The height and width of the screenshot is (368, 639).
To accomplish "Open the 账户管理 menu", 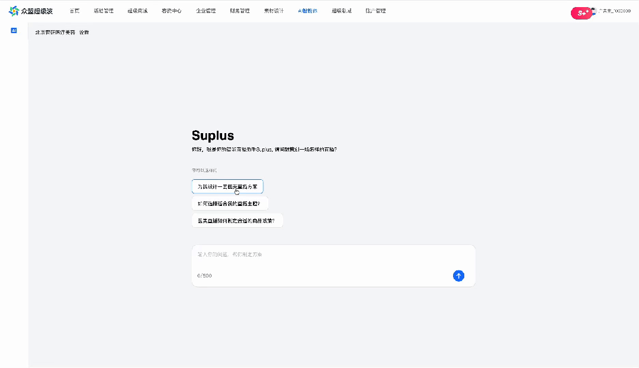I will (x=375, y=11).
